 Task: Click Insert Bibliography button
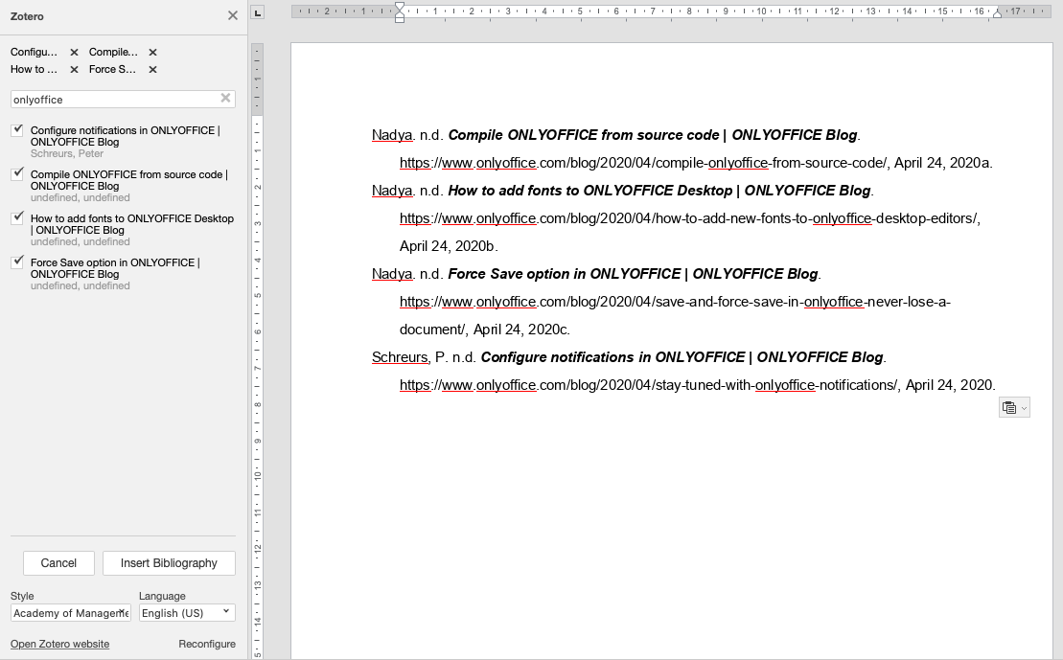tap(169, 563)
